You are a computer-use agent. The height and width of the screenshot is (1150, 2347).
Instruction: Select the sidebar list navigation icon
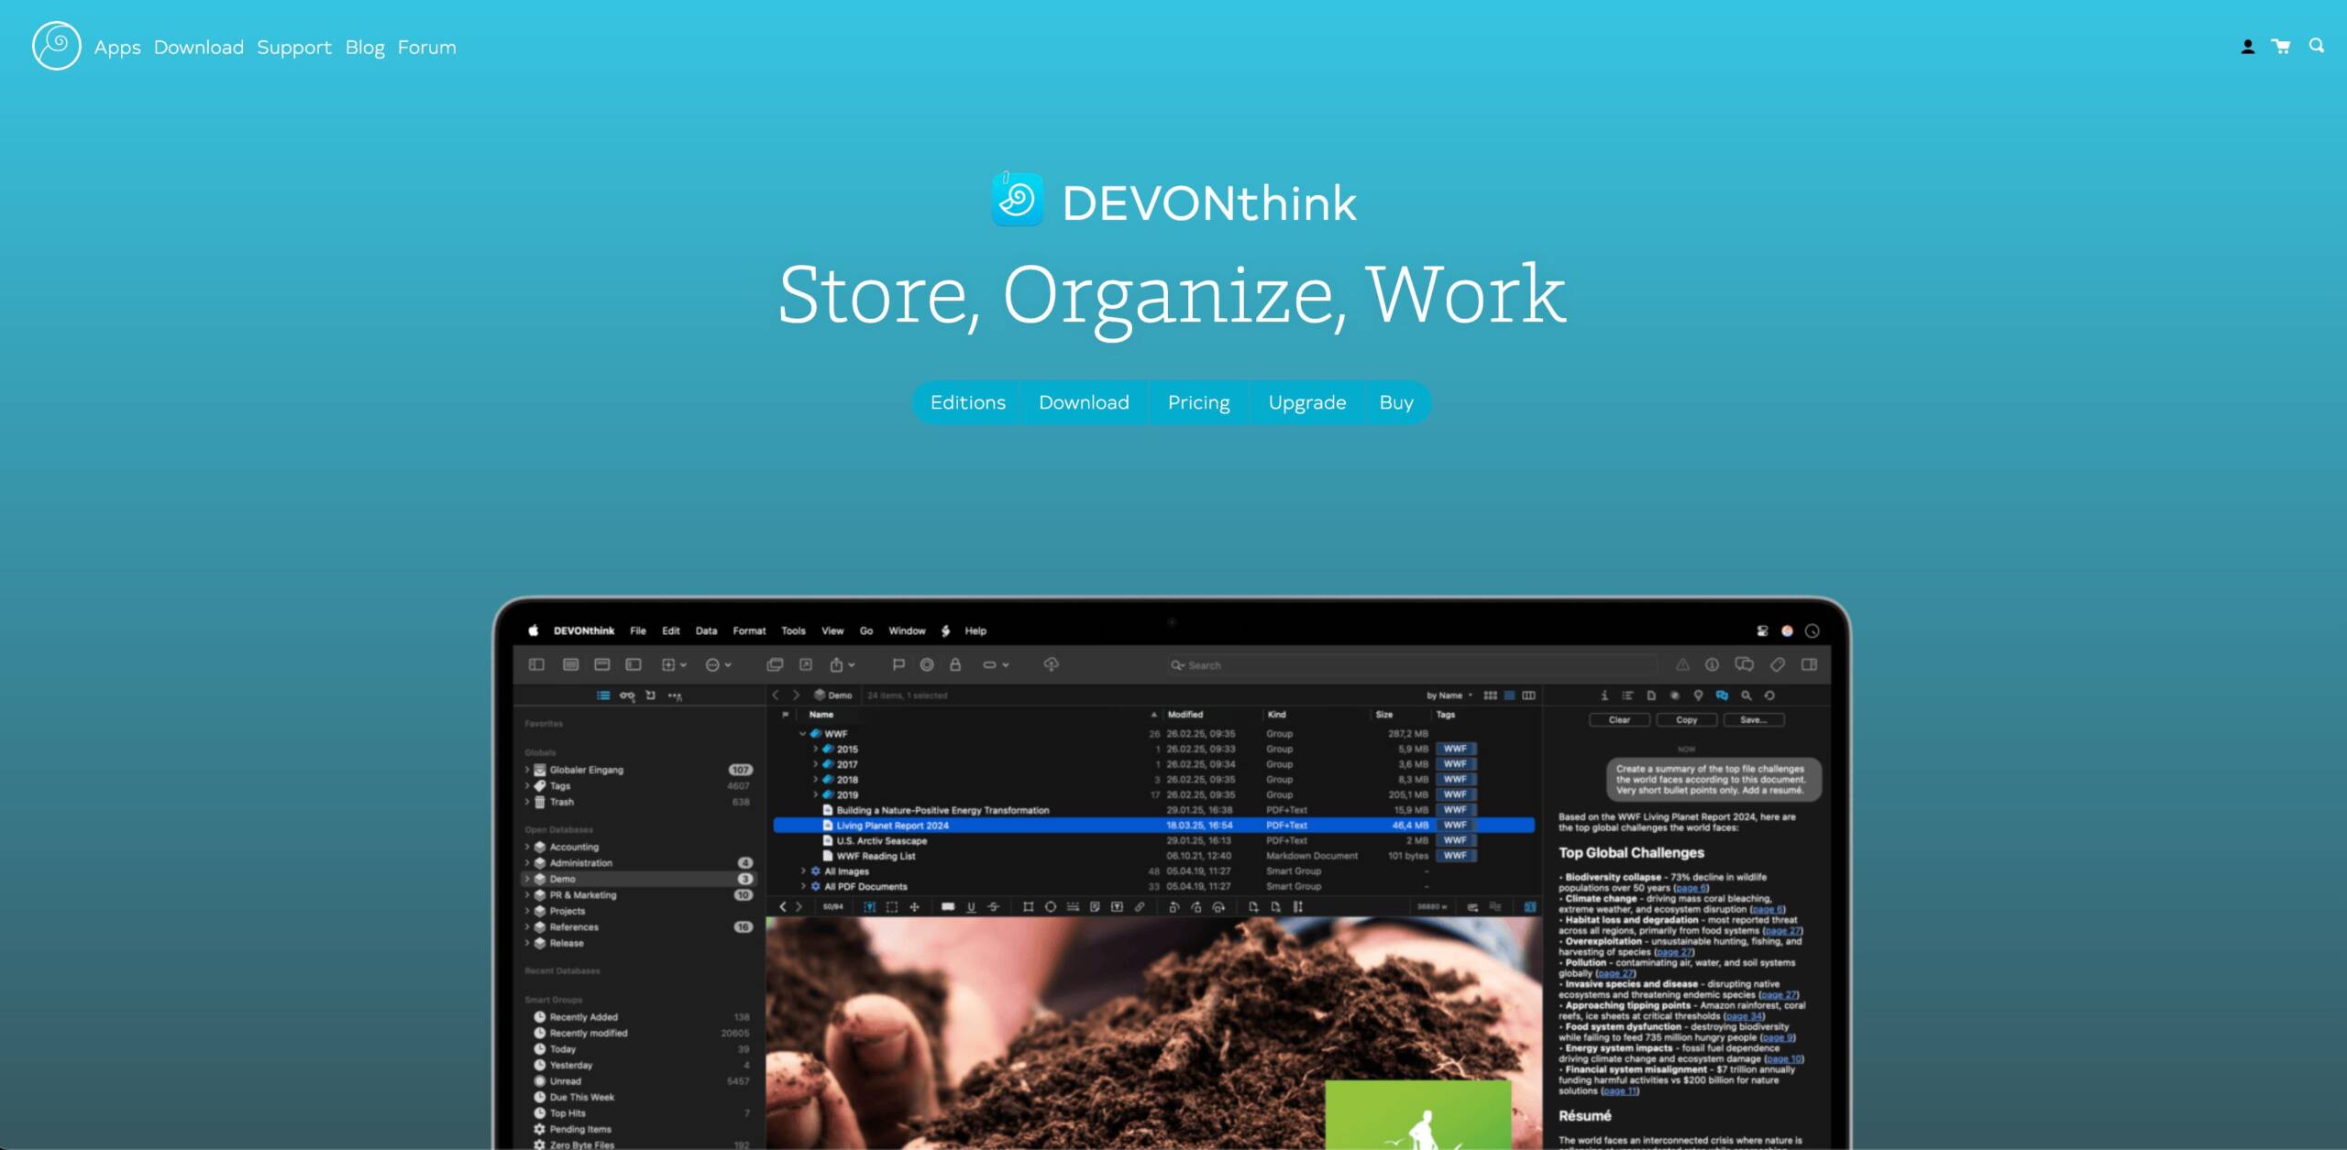point(603,695)
